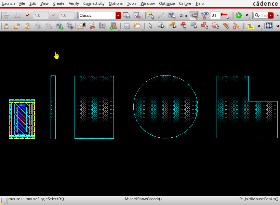Click the open padlock unlock icon
280x205 pixels.
17,26
